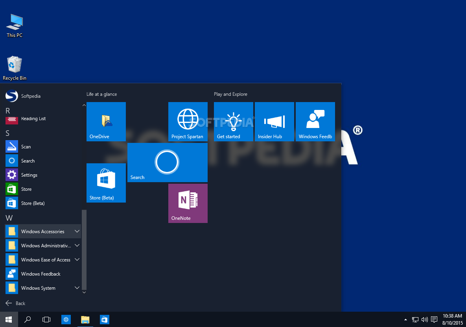Open File Explorer from taskbar
The height and width of the screenshot is (327, 466).
85,319
